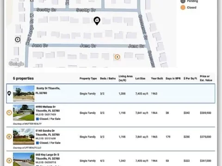Image resolution: width=222 pixels, height=166 pixels.
Task: Click Pending legend label
Action: point(192,1)
